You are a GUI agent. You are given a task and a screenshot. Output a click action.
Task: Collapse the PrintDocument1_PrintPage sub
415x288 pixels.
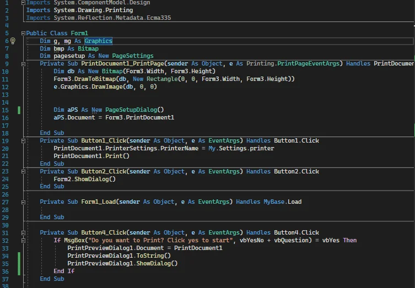click(23, 64)
